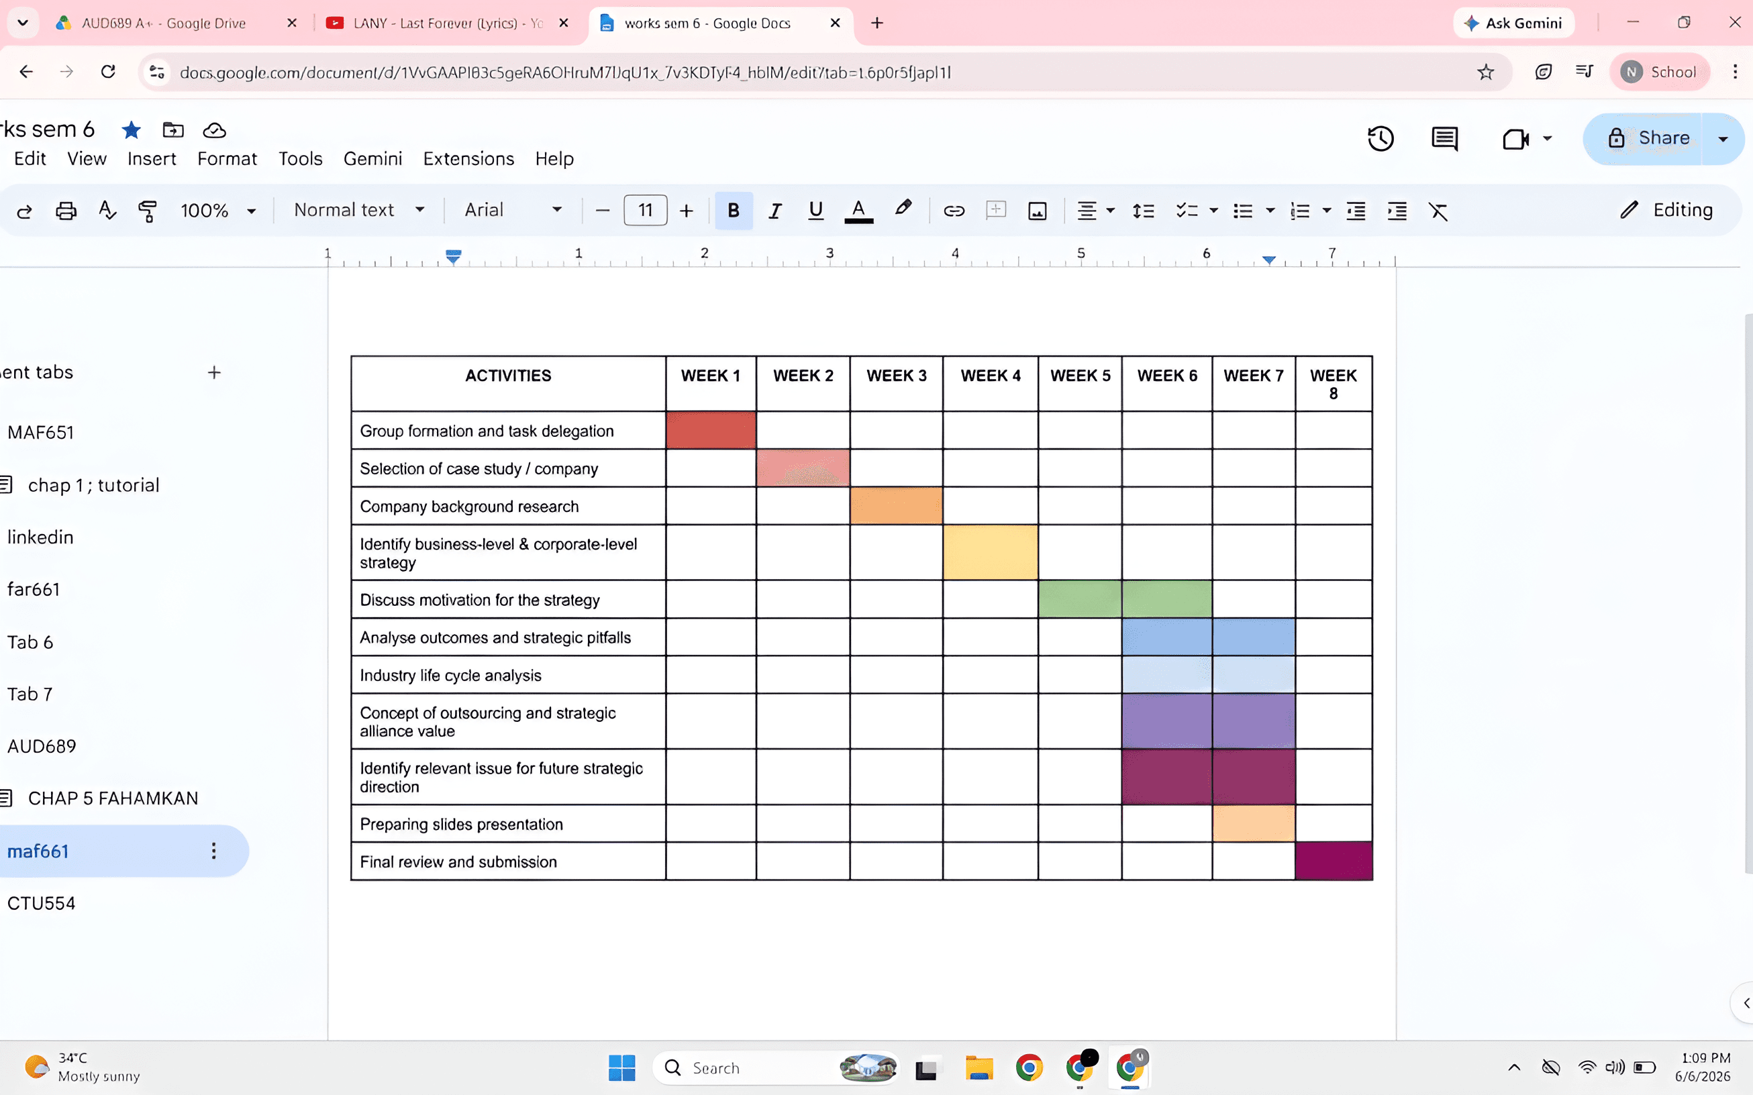
Task: Toggle italic formatting
Action: pyautogui.click(x=774, y=211)
